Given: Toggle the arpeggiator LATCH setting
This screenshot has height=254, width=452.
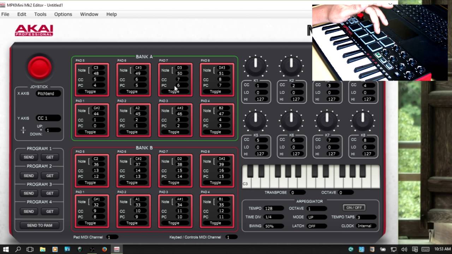Looking at the screenshot, I should coord(316,226).
